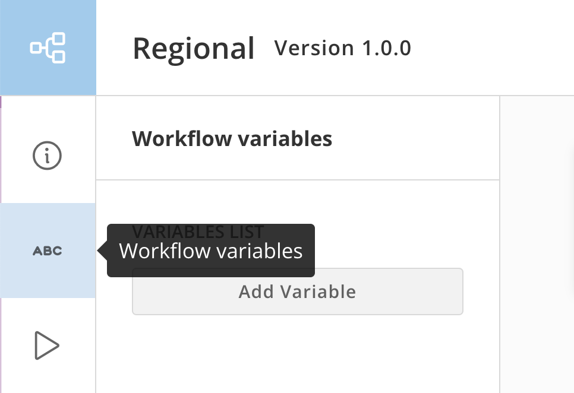Click the Version 1.0.0 label
The width and height of the screenshot is (574, 393).
click(x=343, y=48)
